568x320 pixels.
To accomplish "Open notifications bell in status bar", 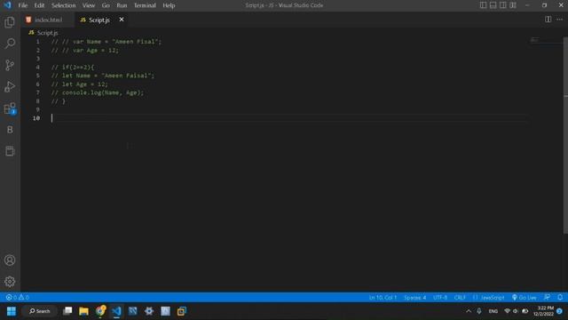I will pos(560,298).
